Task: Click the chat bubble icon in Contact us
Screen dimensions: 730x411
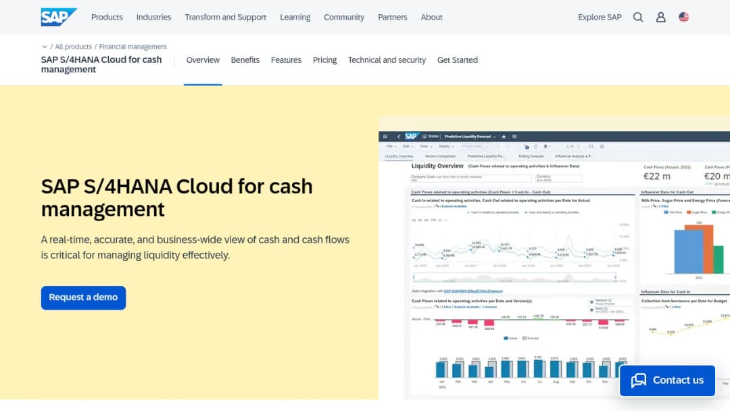Action: click(x=638, y=381)
